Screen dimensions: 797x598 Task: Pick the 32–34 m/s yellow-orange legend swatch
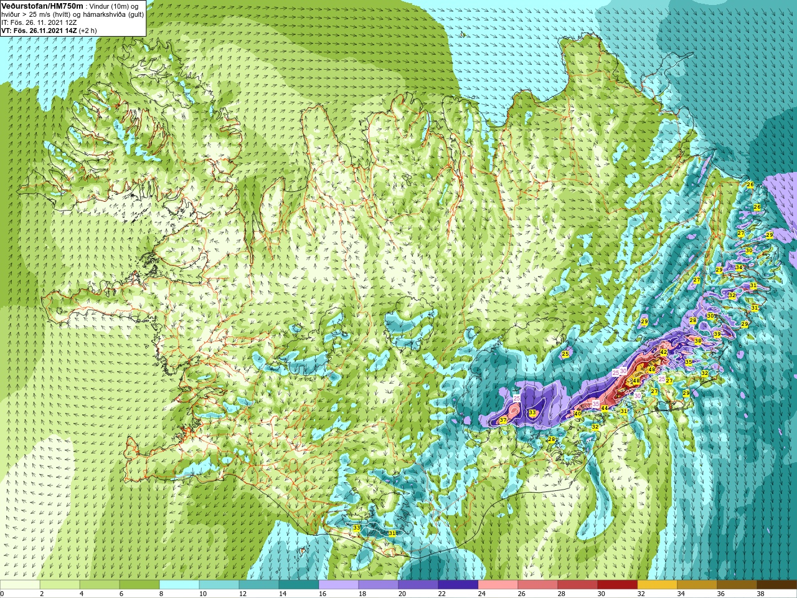pos(658,585)
